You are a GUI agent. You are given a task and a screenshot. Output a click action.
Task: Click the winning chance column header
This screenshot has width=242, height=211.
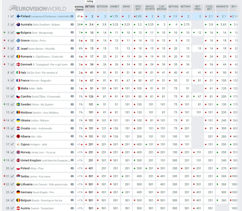[x=79, y=8]
